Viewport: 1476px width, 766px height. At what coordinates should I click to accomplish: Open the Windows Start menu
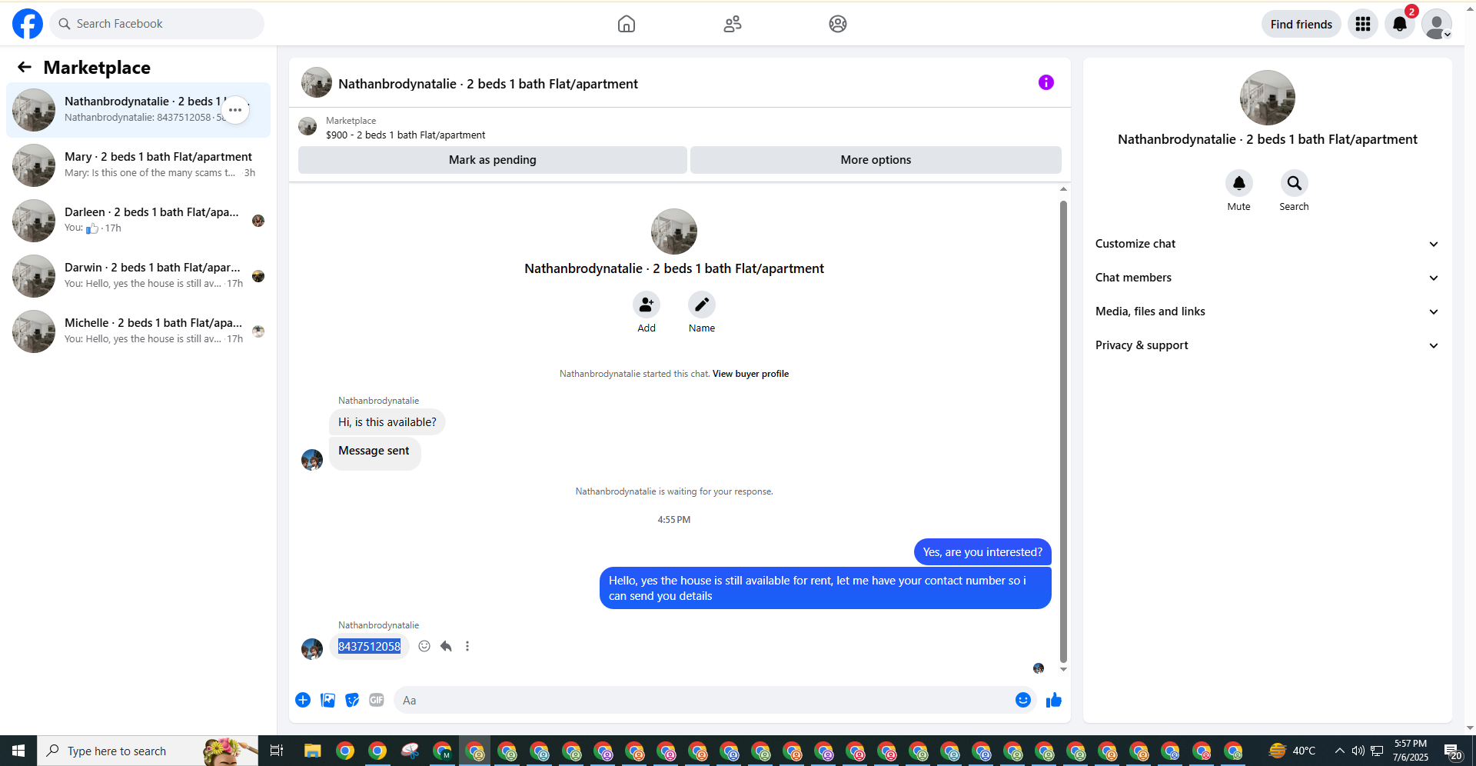click(x=18, y=751)
